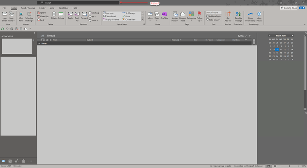Reverse the sort order arrow next to By Date
This screenshot has height=168, width=307.
249,36
